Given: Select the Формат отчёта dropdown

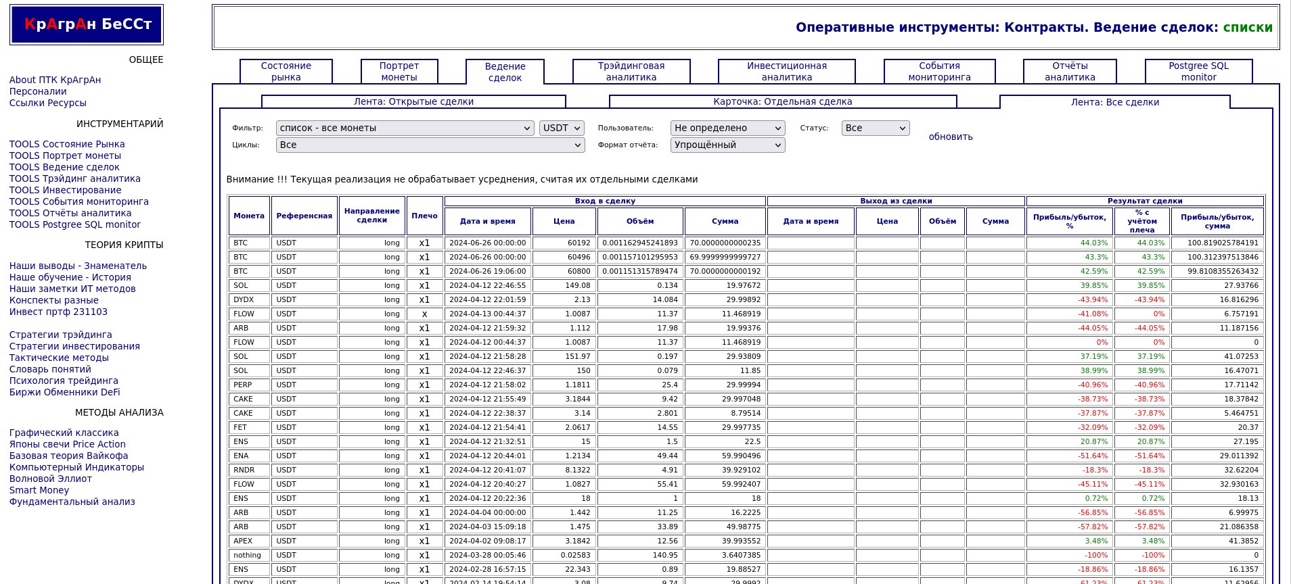Looking at the screenshot, I should click(x=727, y=145).
